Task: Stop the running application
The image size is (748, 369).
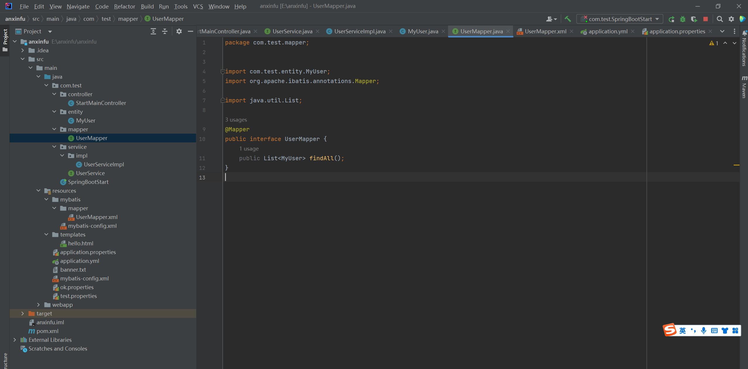Action: [706, 19]
